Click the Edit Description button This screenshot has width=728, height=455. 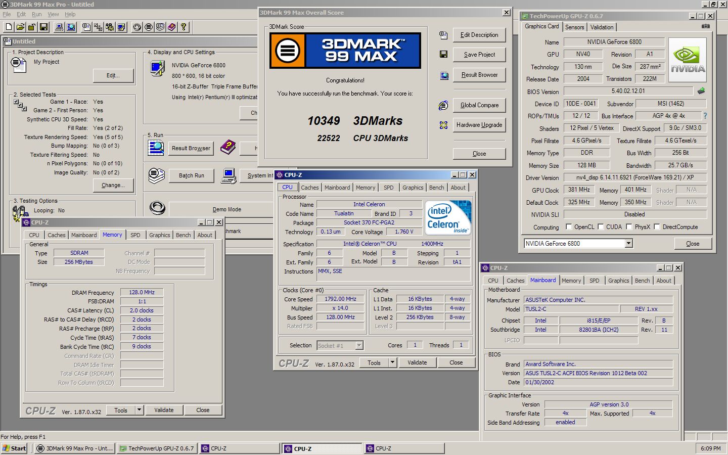(479, 35)
